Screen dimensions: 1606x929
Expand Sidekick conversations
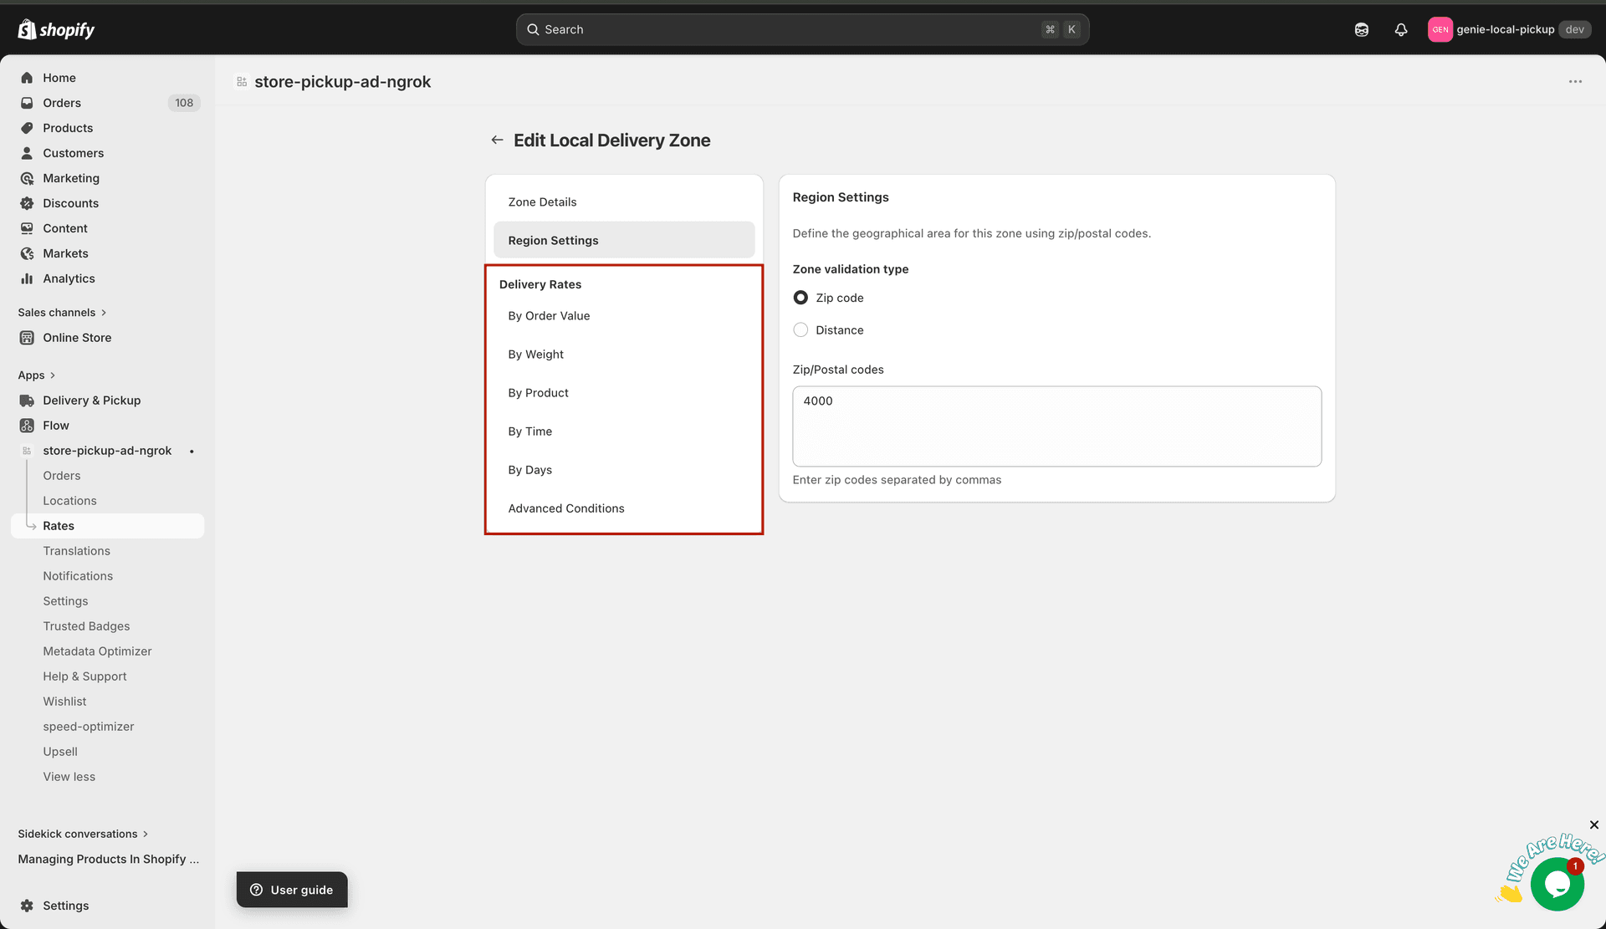click(x=83, y=834)
